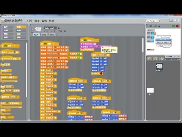Click the Based on Scratch logo
This screenshot has width=182, height=137.
(x=12, y=21)
